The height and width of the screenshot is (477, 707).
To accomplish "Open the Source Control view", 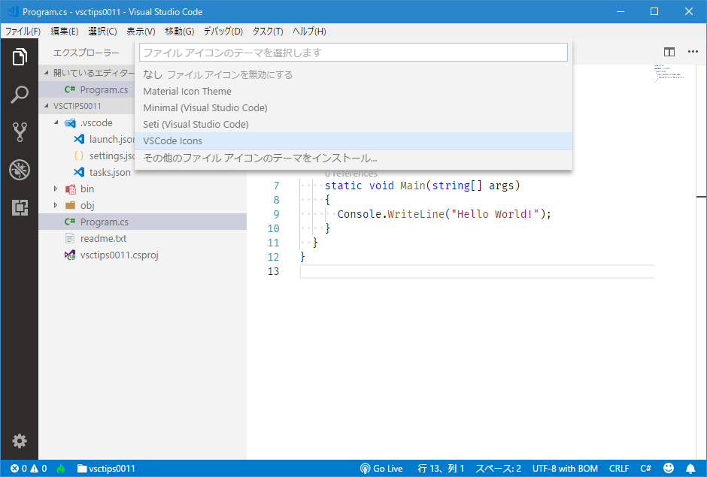I will [x=19, y=131].
